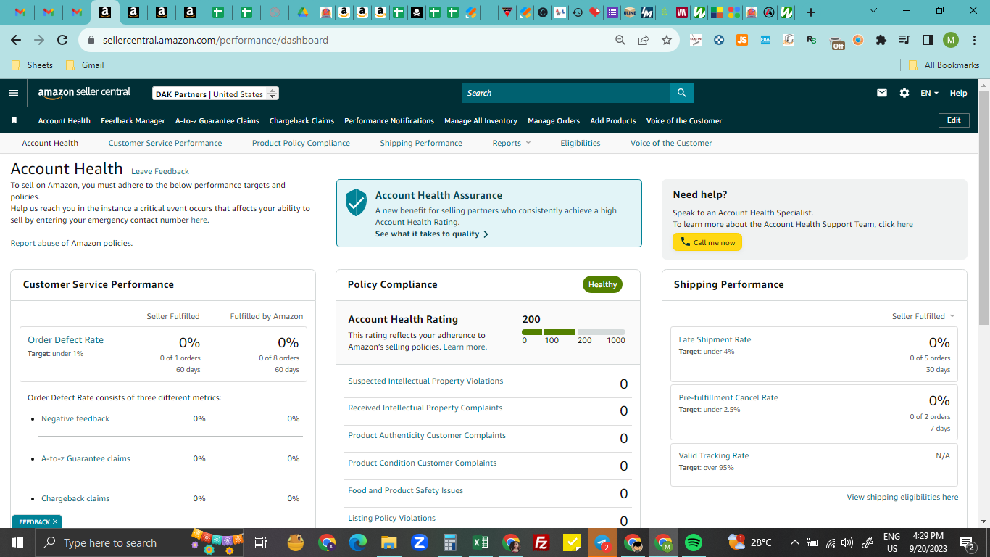Open the buyer messages mail icon
Image resolution: width=990 pixels, height=557 pixels.
(882, 93)
